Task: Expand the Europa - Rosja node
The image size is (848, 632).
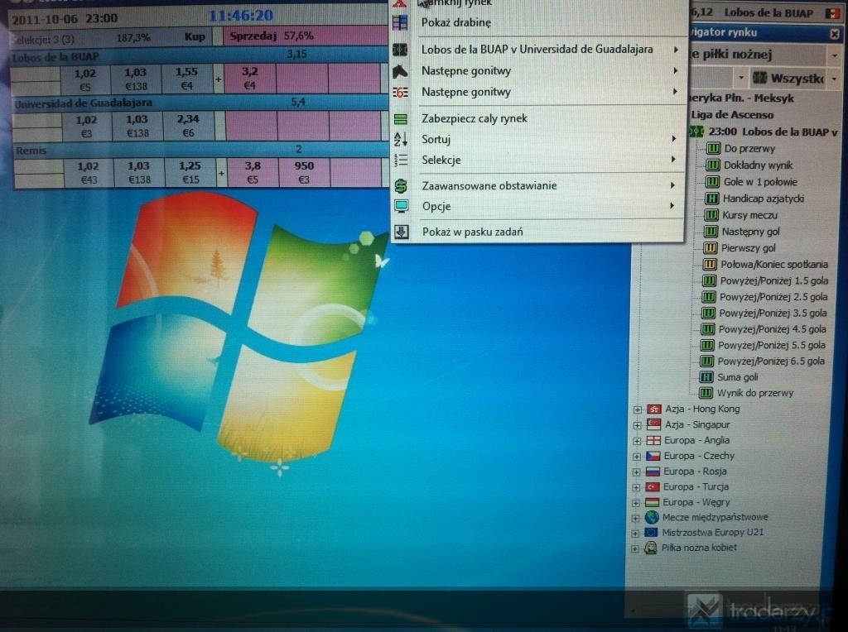Action: click(637, 472)
